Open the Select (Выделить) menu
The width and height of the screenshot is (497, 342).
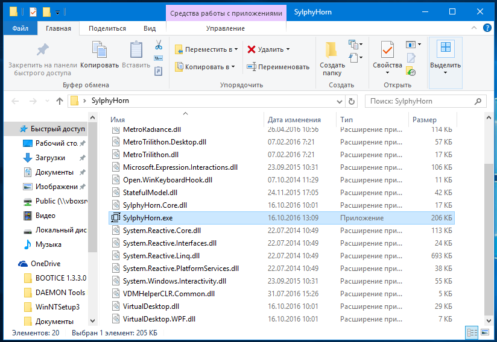(x=445, y=63)
